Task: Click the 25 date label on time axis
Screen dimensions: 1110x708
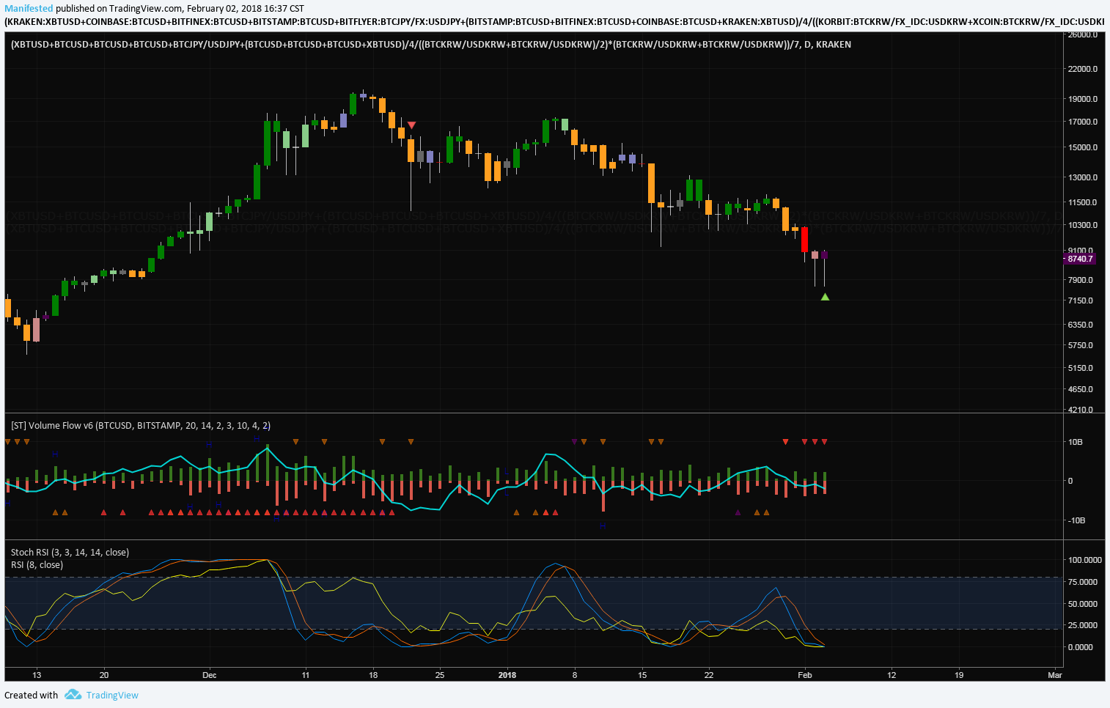Action: 440,675
